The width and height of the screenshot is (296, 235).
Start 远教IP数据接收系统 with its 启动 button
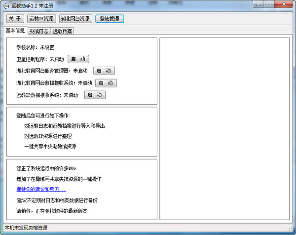(95, 95)
